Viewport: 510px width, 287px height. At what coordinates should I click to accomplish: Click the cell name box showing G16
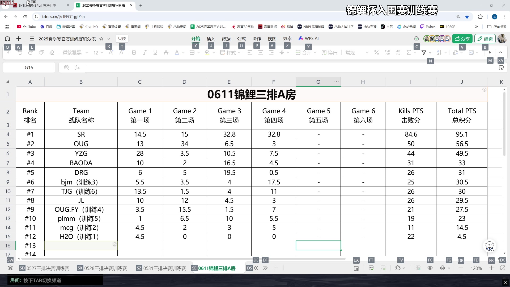[29, 67]
